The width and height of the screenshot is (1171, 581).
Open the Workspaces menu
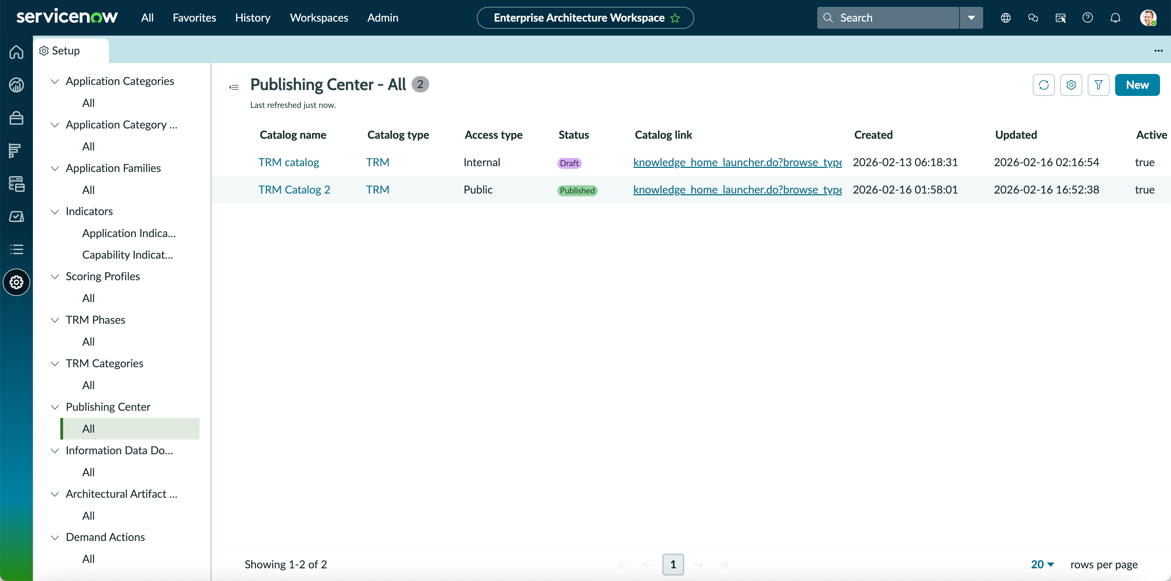click(x=319, y=18)
